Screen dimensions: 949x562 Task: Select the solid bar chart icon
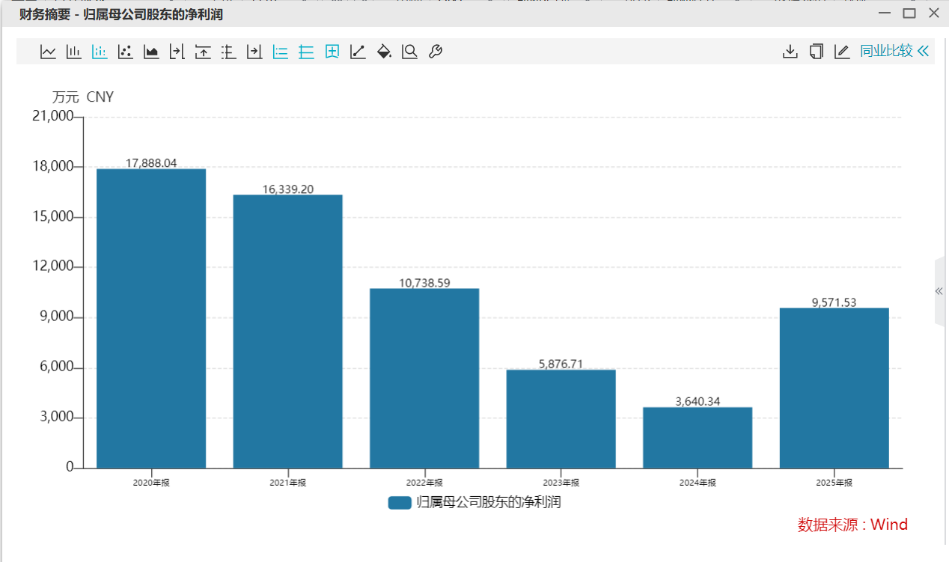[x=73, y=52]
